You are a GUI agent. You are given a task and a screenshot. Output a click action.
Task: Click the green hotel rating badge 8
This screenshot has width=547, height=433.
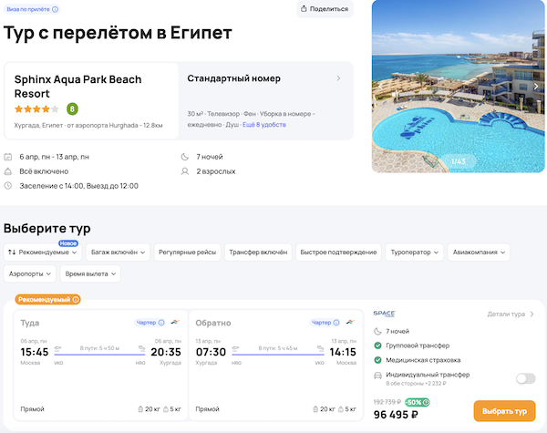click(x=72, y=109)
